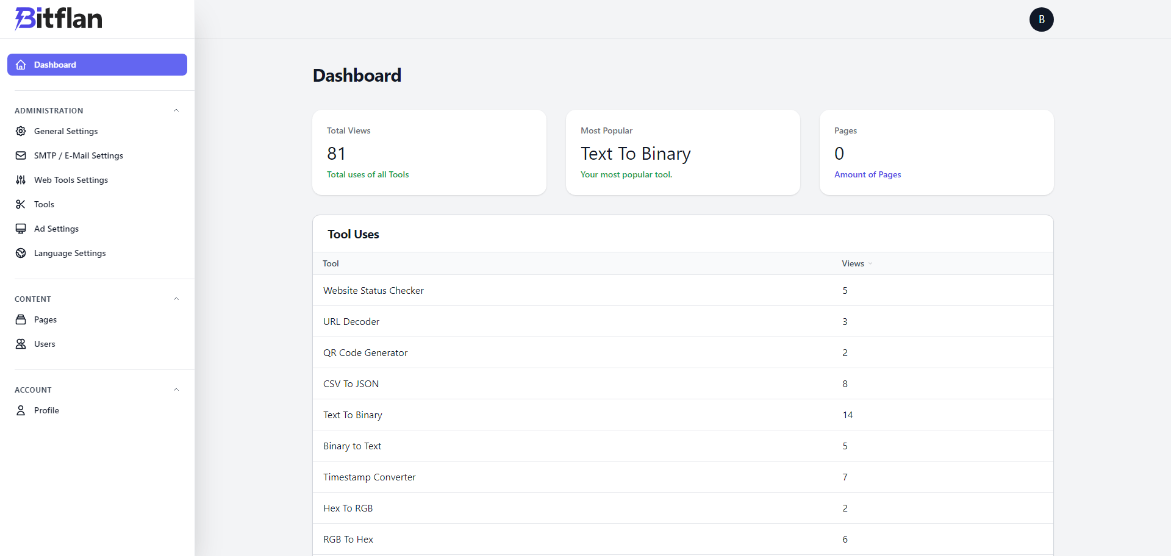Click the Bitflan logo
The image size is (1171, 556).
(58, 19)
